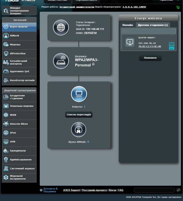Open the Брандмауер firewall flame icon
The height and width of the screenshot is (201, 183).
pyautogui.click(x=6, y=151)
